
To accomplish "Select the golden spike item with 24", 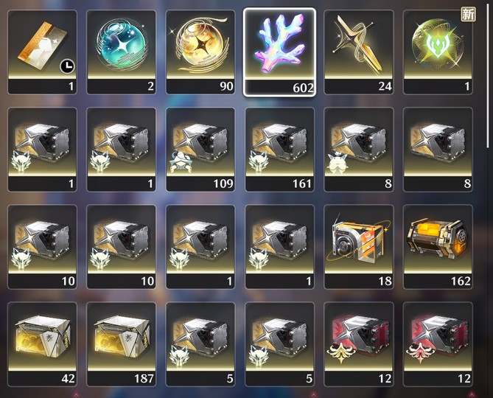I will tap(359, 52).
